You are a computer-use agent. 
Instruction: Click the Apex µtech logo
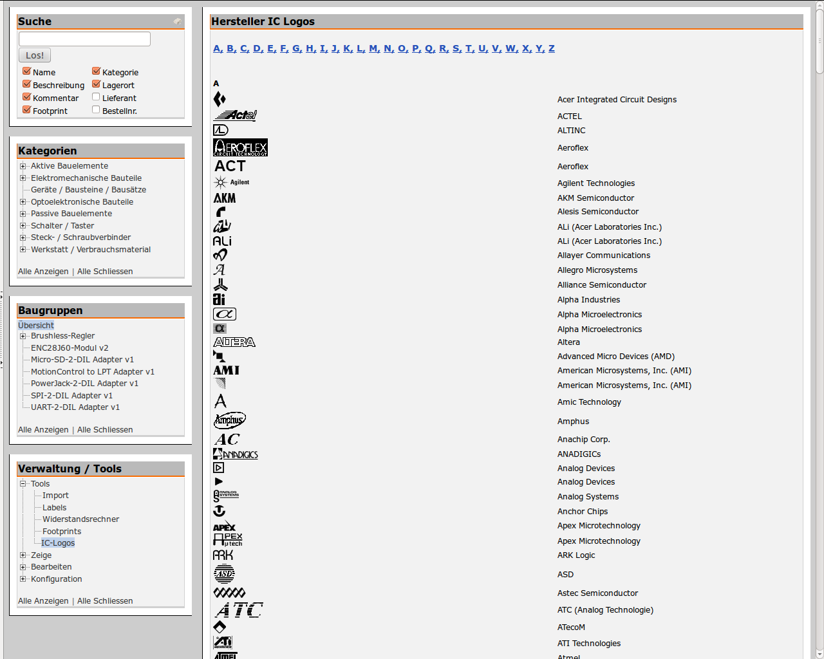[228, 540]
